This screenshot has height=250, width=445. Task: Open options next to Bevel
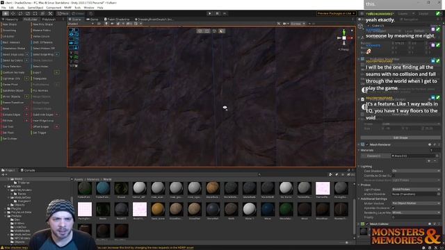coord(27,108)
